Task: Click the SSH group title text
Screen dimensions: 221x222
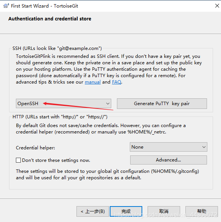Action: tap(57, 48)
